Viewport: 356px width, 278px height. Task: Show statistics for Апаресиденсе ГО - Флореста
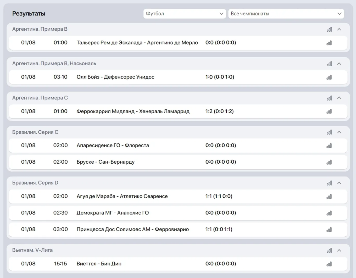[x=329, y=146]
